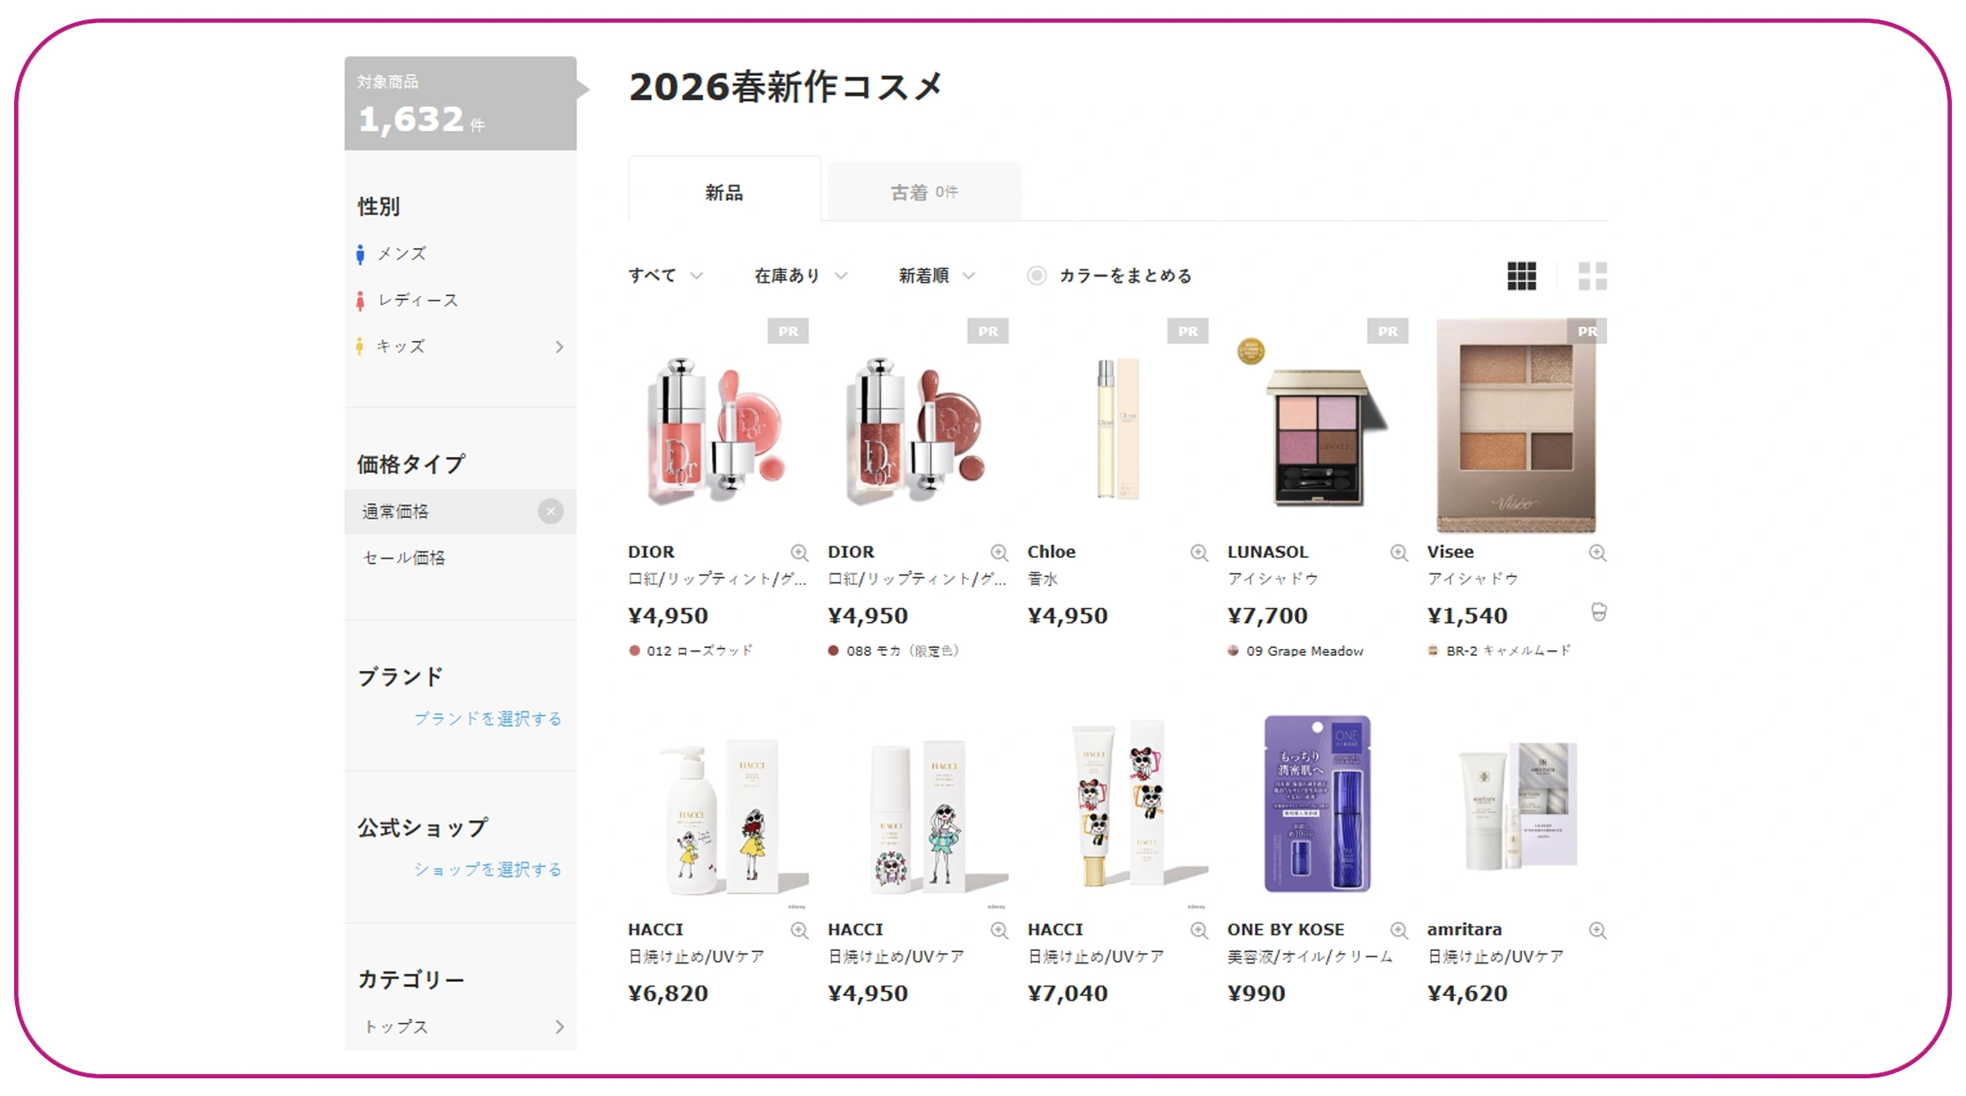Viewport: 1966px width, 1096px height.
Task: Switch to the dense grid view icon
Action: (1521, 276)
